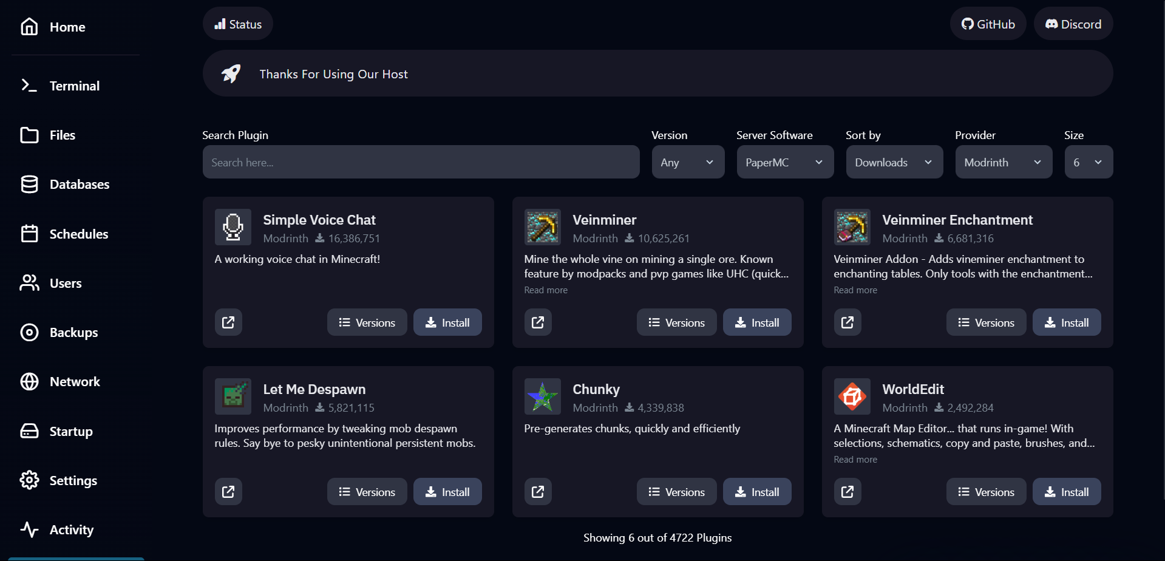Open the Startup sidebar page
This screenshot has height=561, width=1165.
pos(71,432)
